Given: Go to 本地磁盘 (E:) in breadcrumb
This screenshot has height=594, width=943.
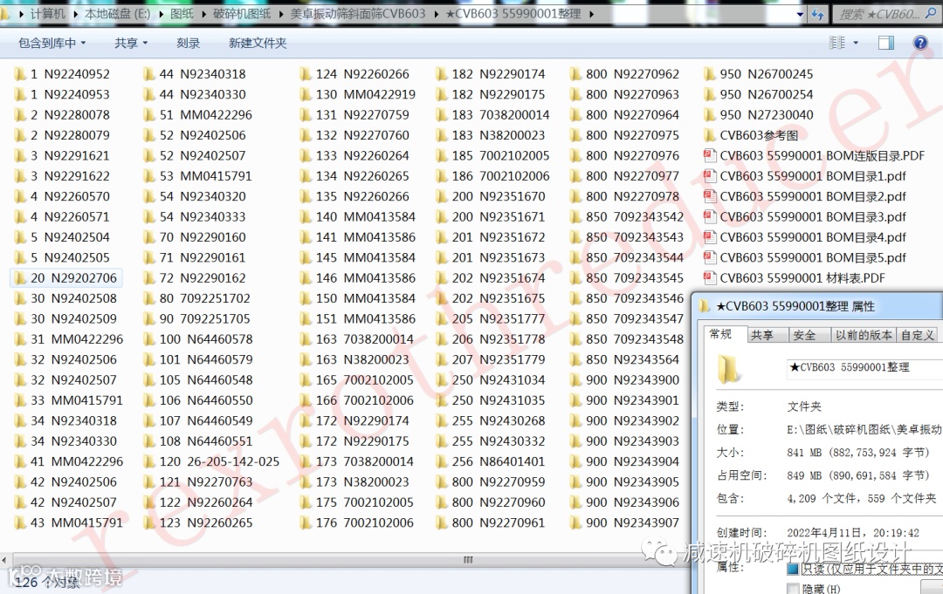Looking at the screenshot, I should 118,14.
